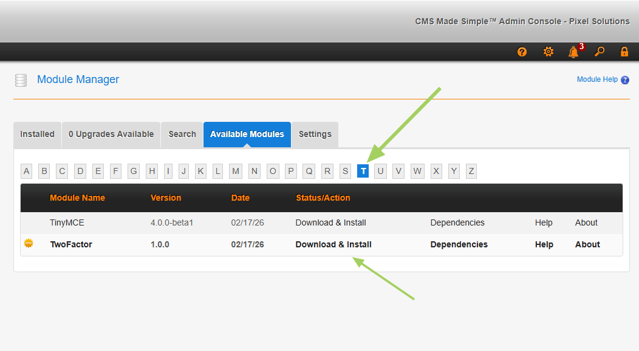Open the Module Help link
The height and width of the screenshot is (351, 639).
coord(597,79)
